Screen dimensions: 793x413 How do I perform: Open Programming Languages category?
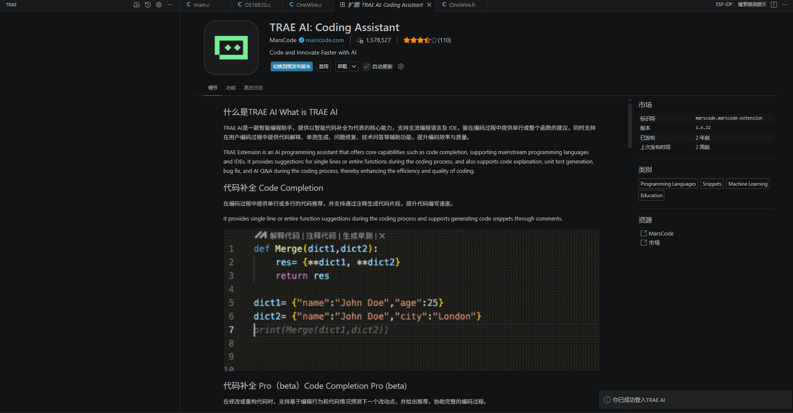pos(668,184)
